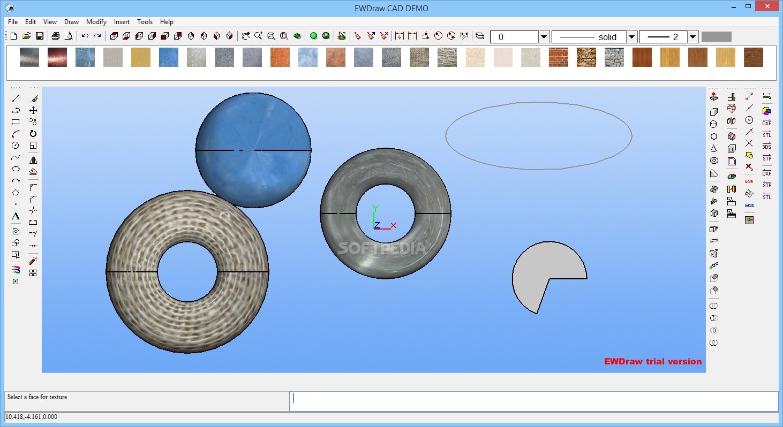Image resolution: width=783 pixels, height=427 pixels.
Task: Print the drawing
Action: [56, 36]
